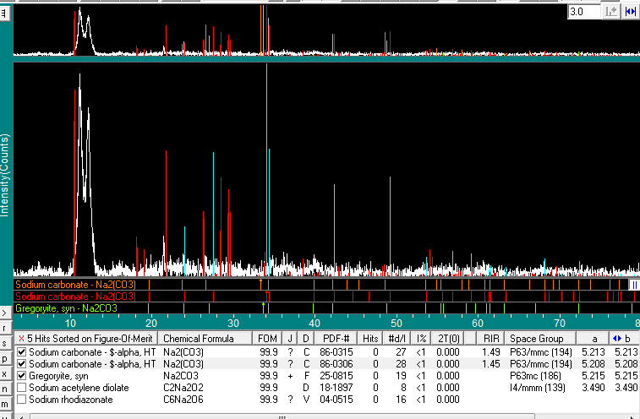Click the 'n' side button
The height and width of the screenshot is (419, 640).
click(x=4, y=389)
